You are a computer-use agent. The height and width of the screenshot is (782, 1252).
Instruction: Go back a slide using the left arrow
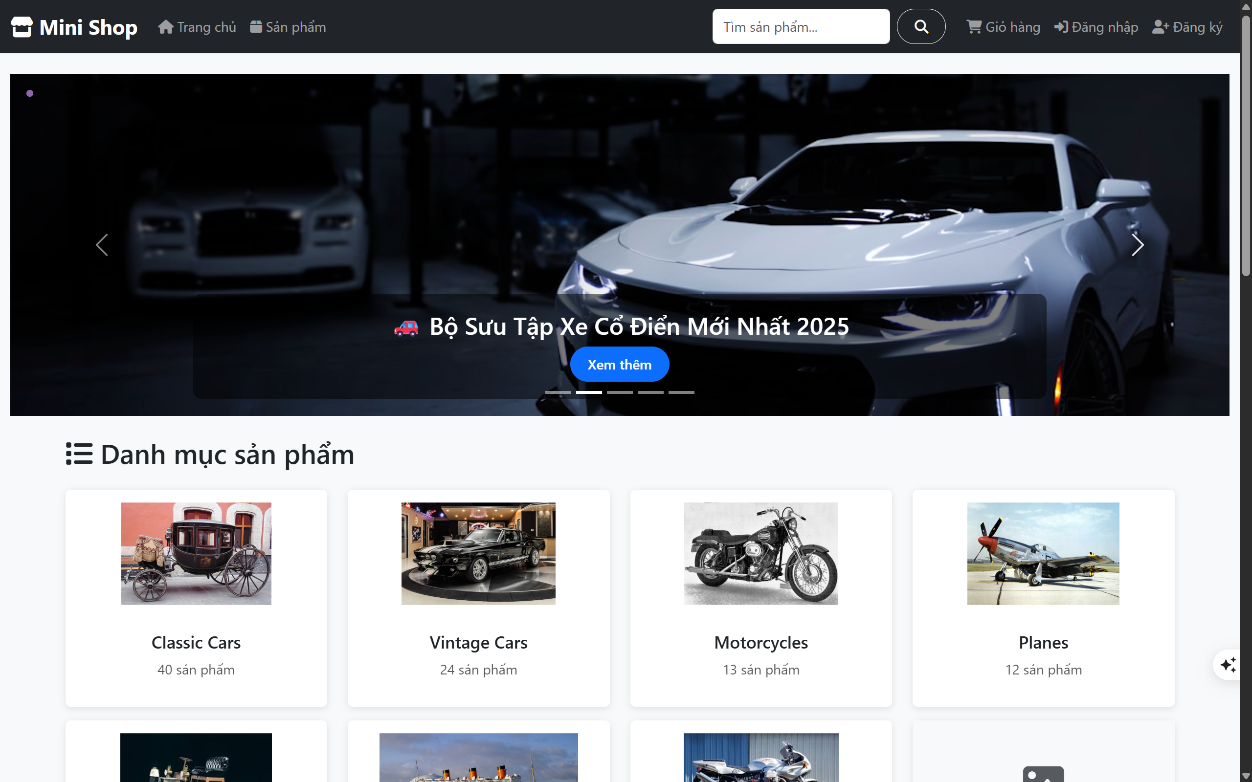tap(102, 245)
